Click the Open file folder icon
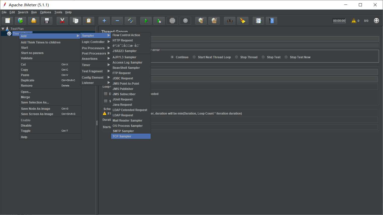383x215 pixels. coord(34,21)
